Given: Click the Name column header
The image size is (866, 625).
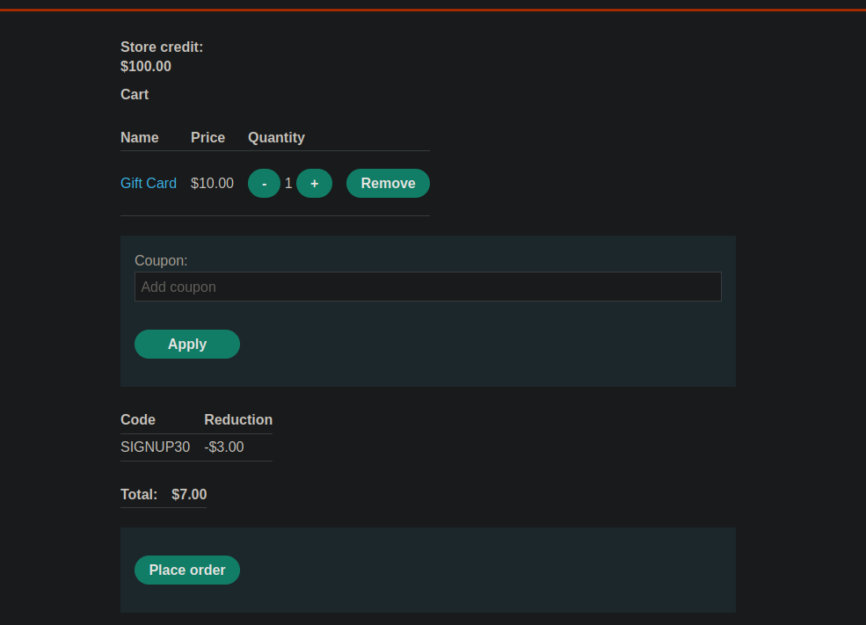Looking at the screenshot, I should coord(140,138).
